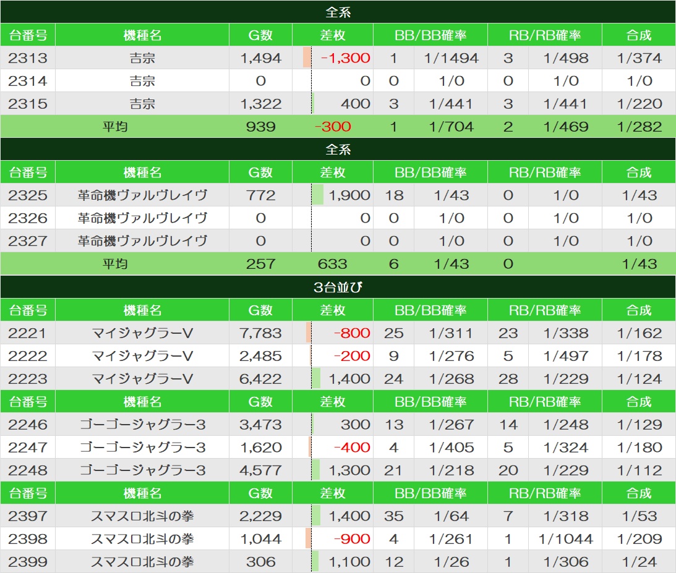Screen dimensions: 676x573
Task: Select machine number 2327 cell
Action: pyautogui.click(x=28, y=241)
